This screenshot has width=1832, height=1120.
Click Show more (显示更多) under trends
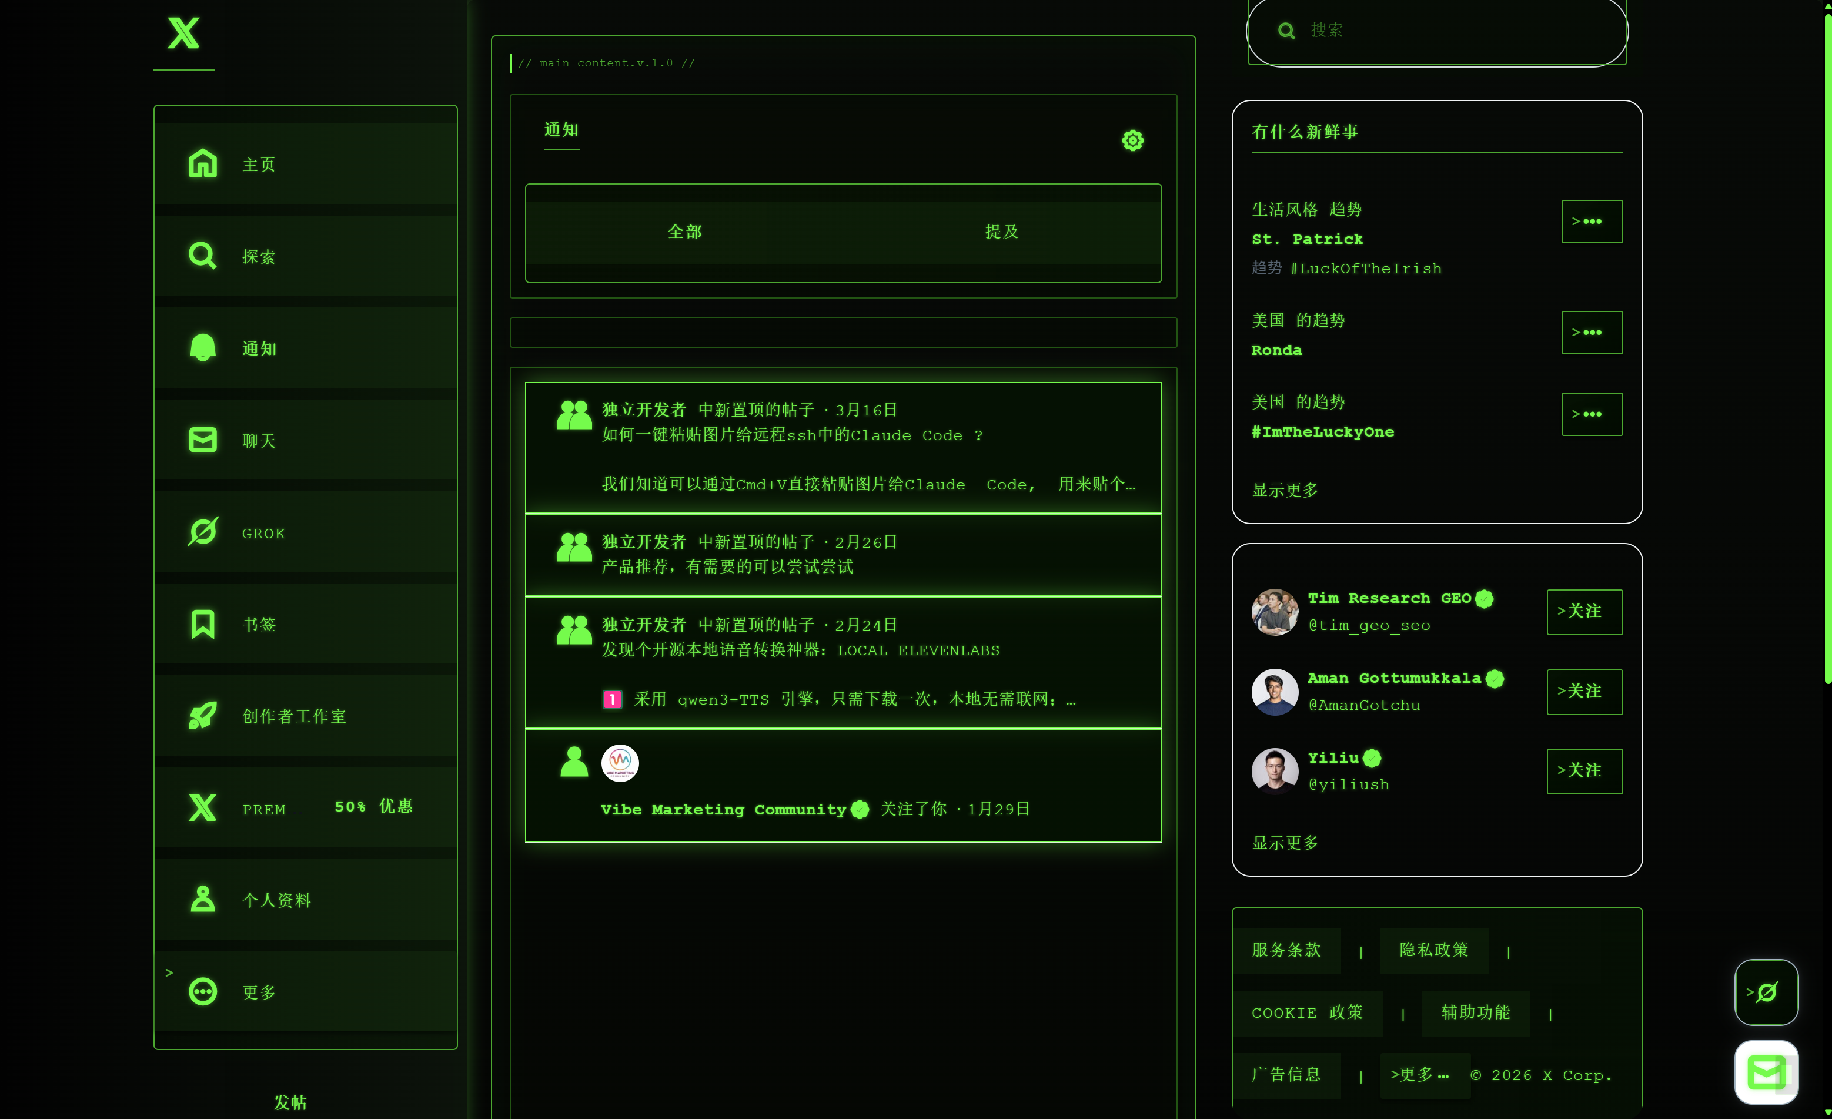click(1285, 491)
